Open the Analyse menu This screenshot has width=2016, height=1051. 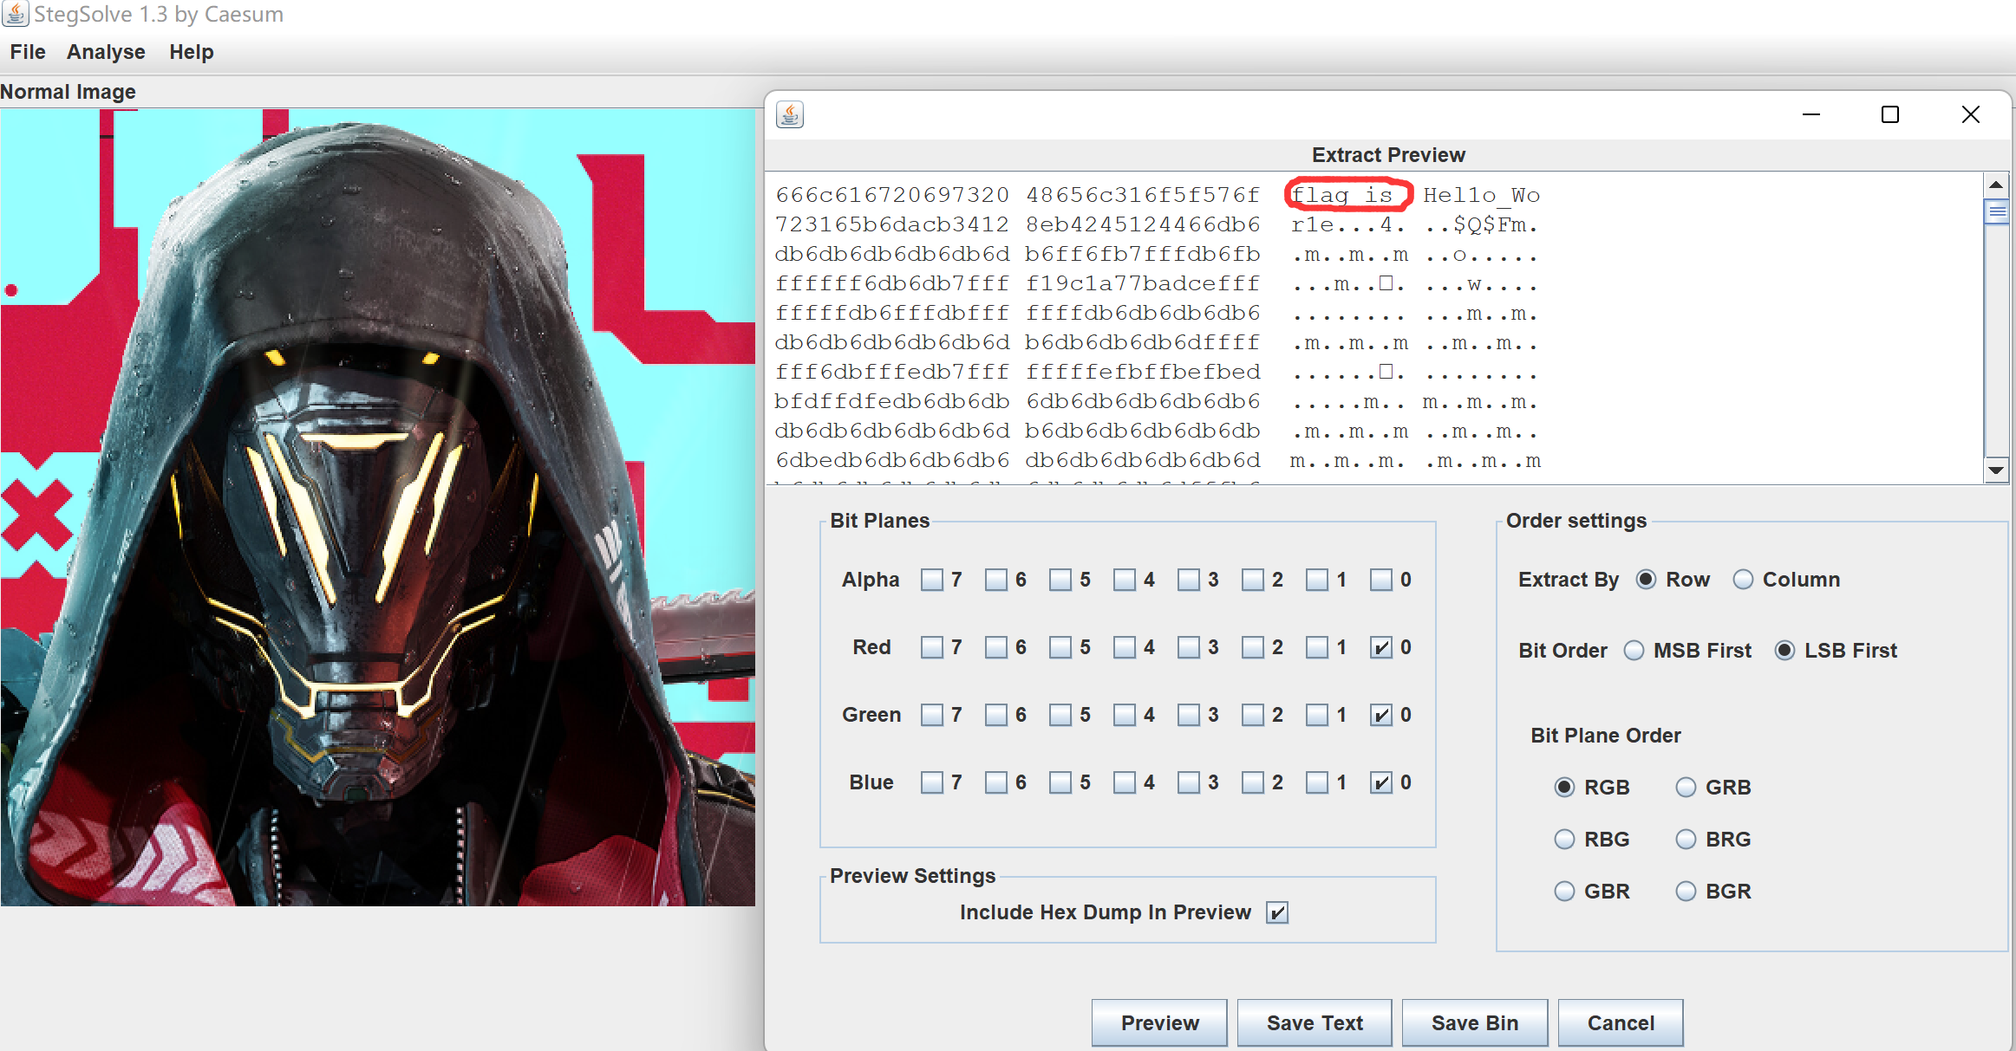pyautogui.click(x=106, y=52)
